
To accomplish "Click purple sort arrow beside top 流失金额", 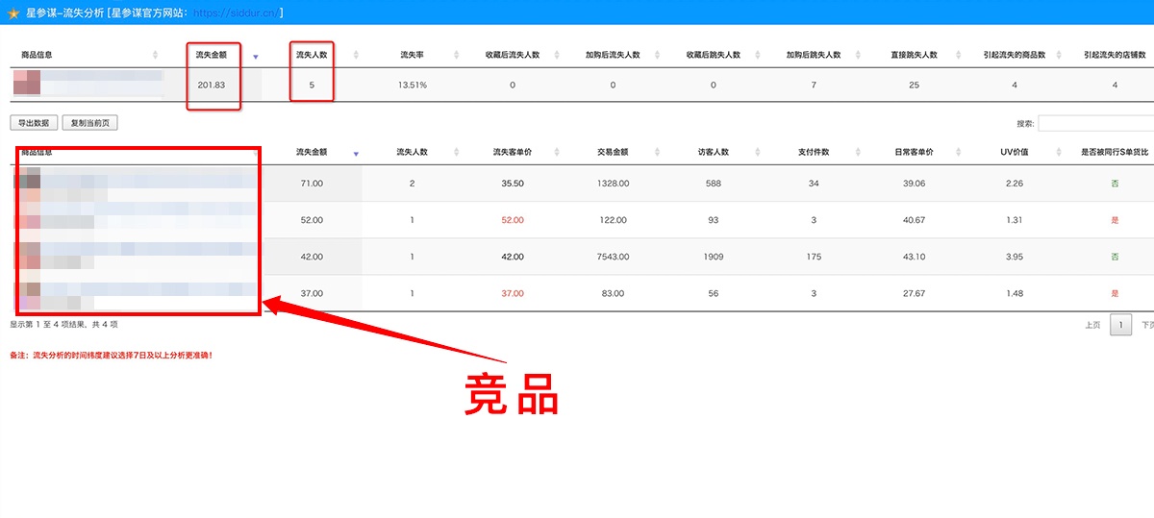I will [x=255, y=57].
